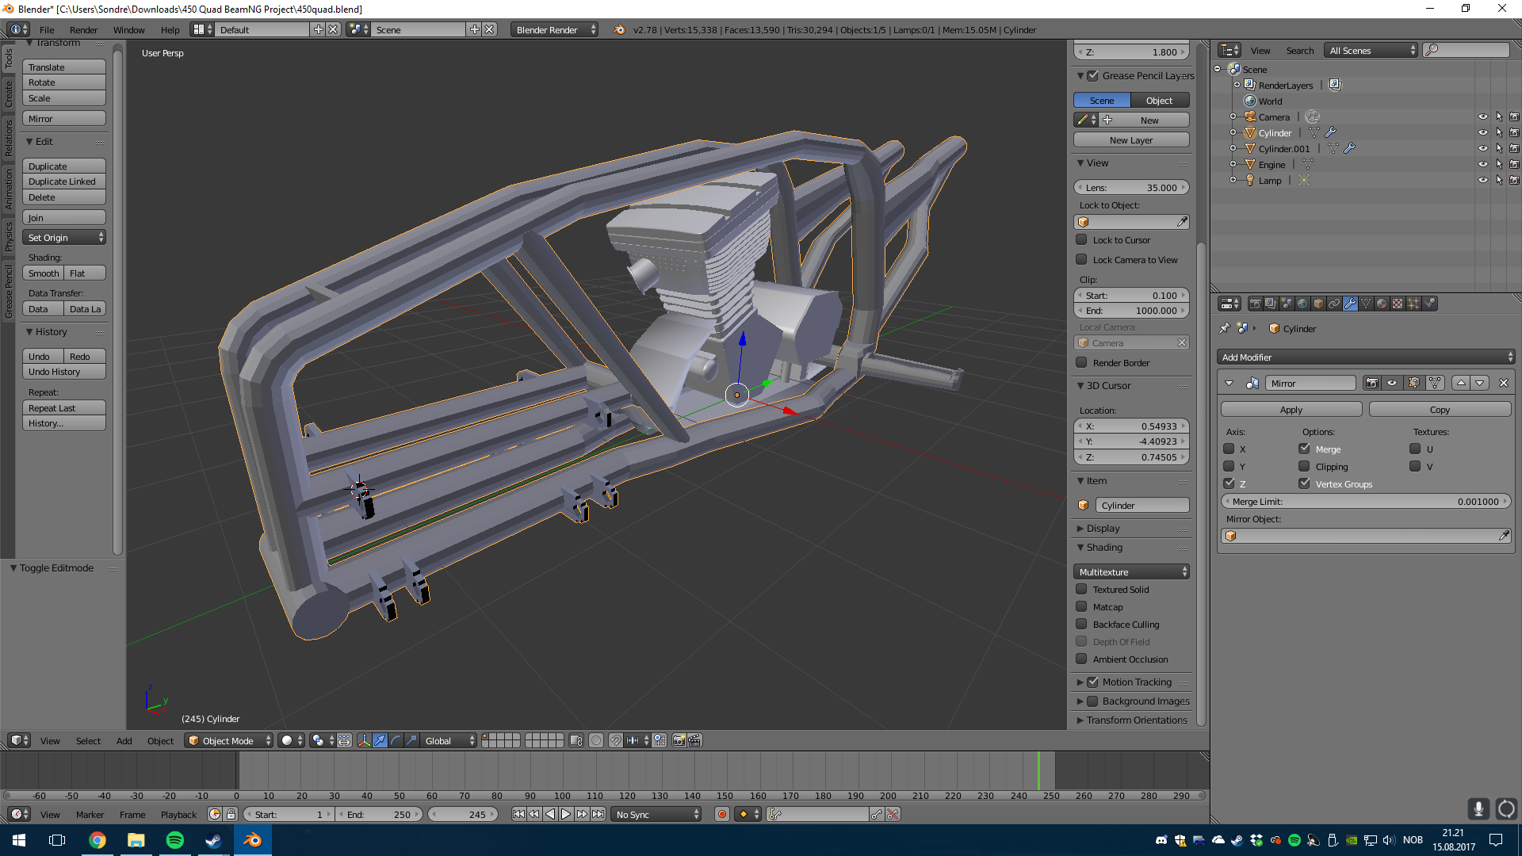Enable the X axis checkbox in Mirror modifier
Screen dimensions: 1522x856
(1229, 449)
